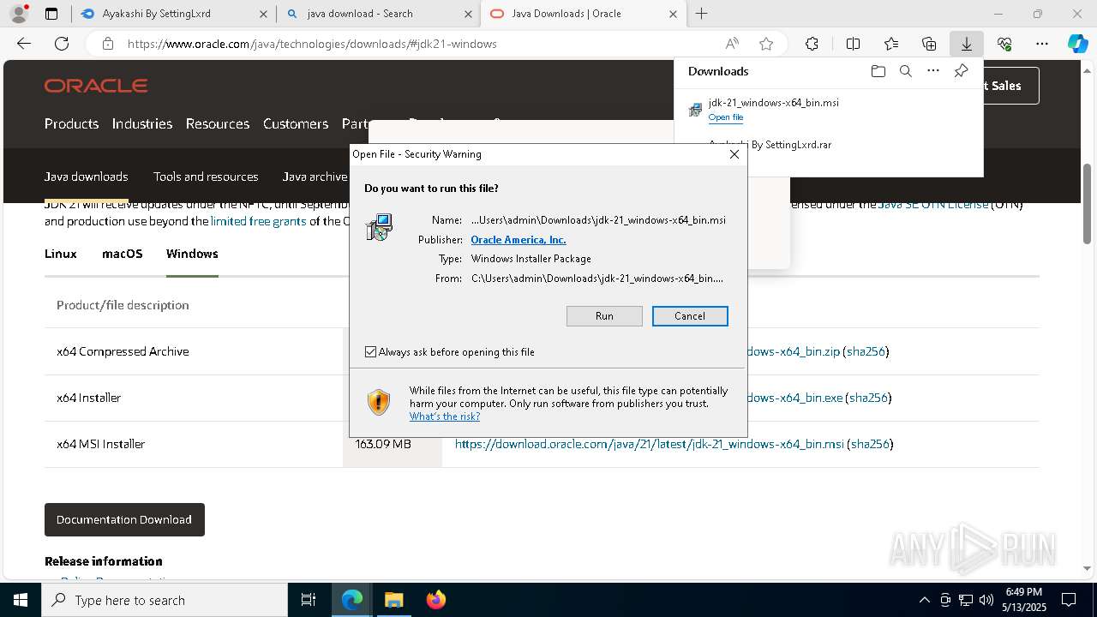Go to Java downloads subnav
Viewport: 1097px width, 617px height.
[x=87, y=177]
